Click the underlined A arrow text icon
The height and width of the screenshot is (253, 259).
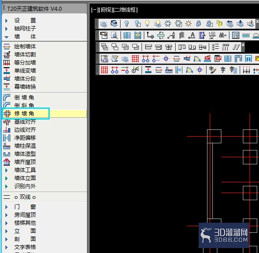pos(192,35)
